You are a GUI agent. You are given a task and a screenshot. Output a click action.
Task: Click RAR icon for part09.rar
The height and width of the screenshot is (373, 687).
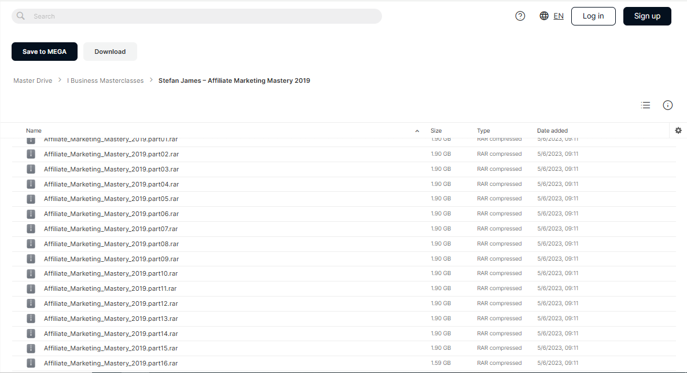31,258
